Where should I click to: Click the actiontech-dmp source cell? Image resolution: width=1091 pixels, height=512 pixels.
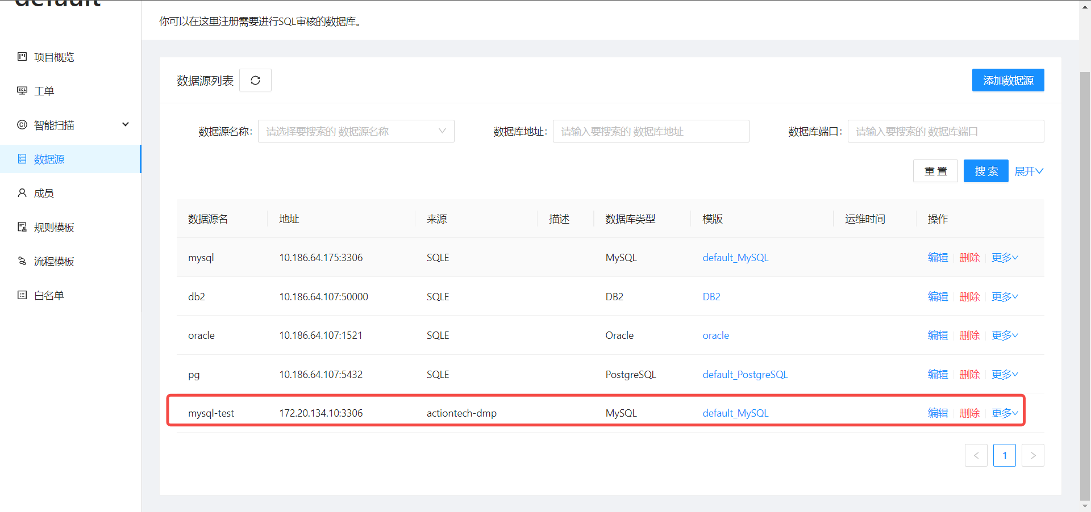(461, 413)
